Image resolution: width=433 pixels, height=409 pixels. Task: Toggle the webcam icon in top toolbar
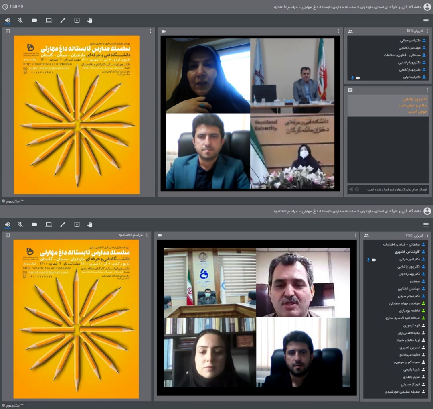[x=34, y=20]
